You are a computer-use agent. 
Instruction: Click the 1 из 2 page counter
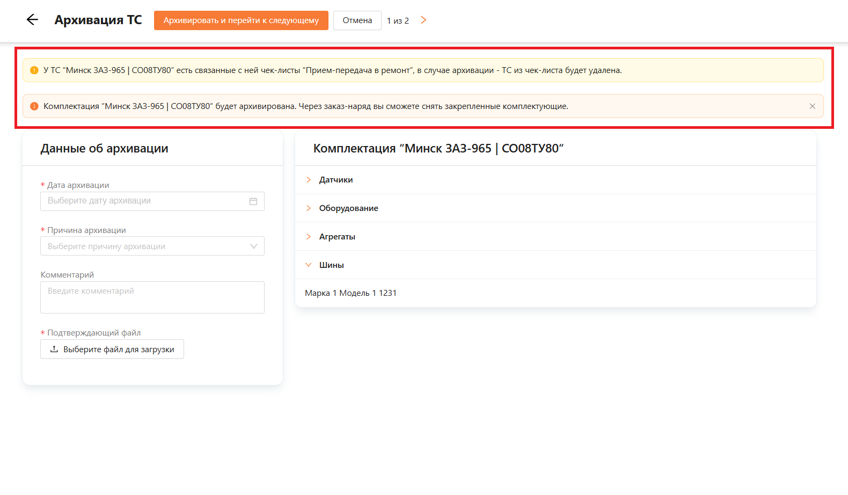[x=398, y=21]
